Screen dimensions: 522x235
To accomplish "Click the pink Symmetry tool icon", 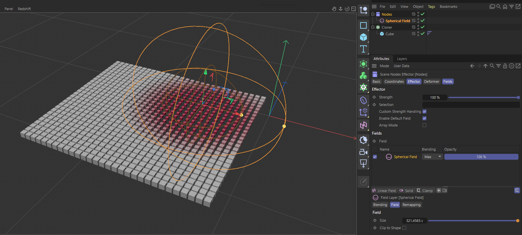I will (363, 125).
